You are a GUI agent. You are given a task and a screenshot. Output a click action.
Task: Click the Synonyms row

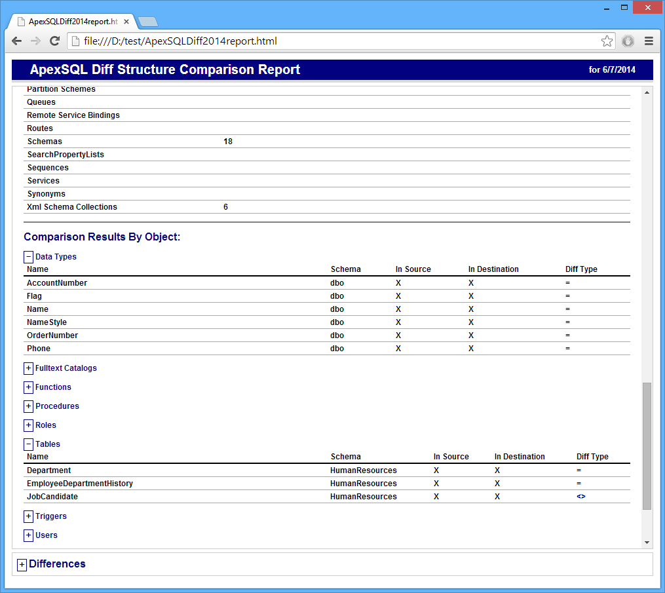[x=327, y=194]
